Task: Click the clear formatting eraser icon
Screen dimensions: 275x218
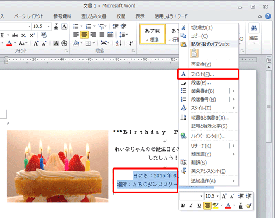Action: pyautogui.click(x=43, y=35)
